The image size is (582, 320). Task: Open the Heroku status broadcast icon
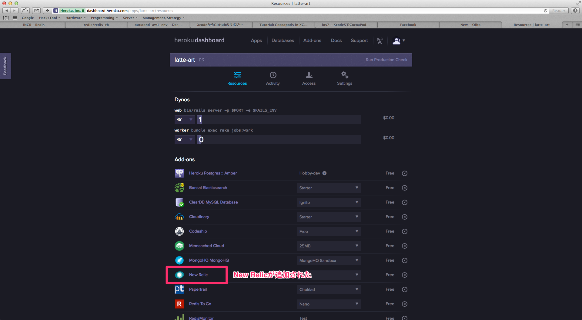[x=380, y=41]
